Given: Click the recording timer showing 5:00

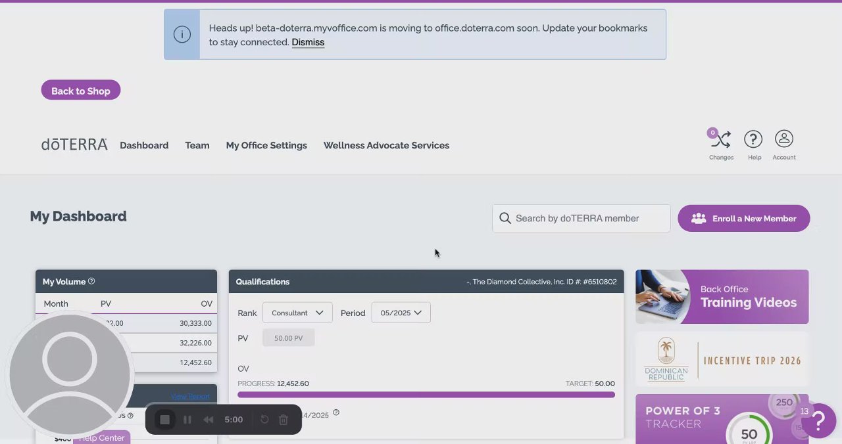Looking at the screenshot, I should [234, 420].
